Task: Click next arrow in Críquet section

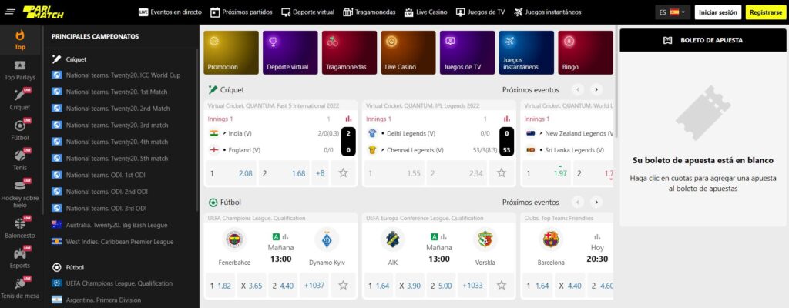Action: [596, 89]
